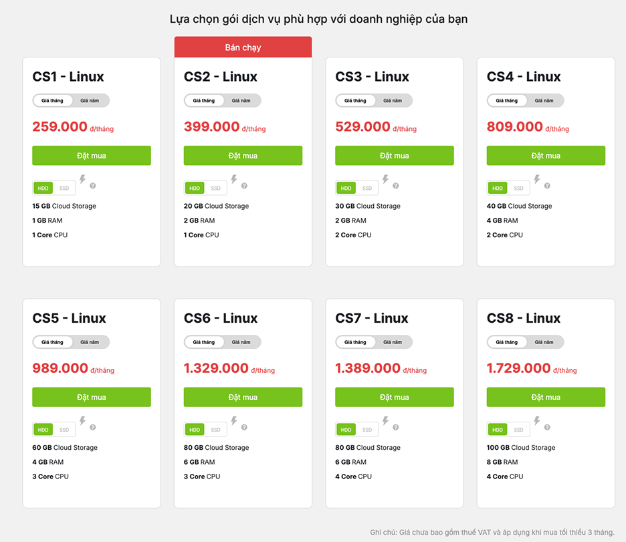The width and height of the screenshot is (626, 542).
Task: Show yearly price (Giá năm) for CS2
Action: pyautogui.click(x=241, y=101)
